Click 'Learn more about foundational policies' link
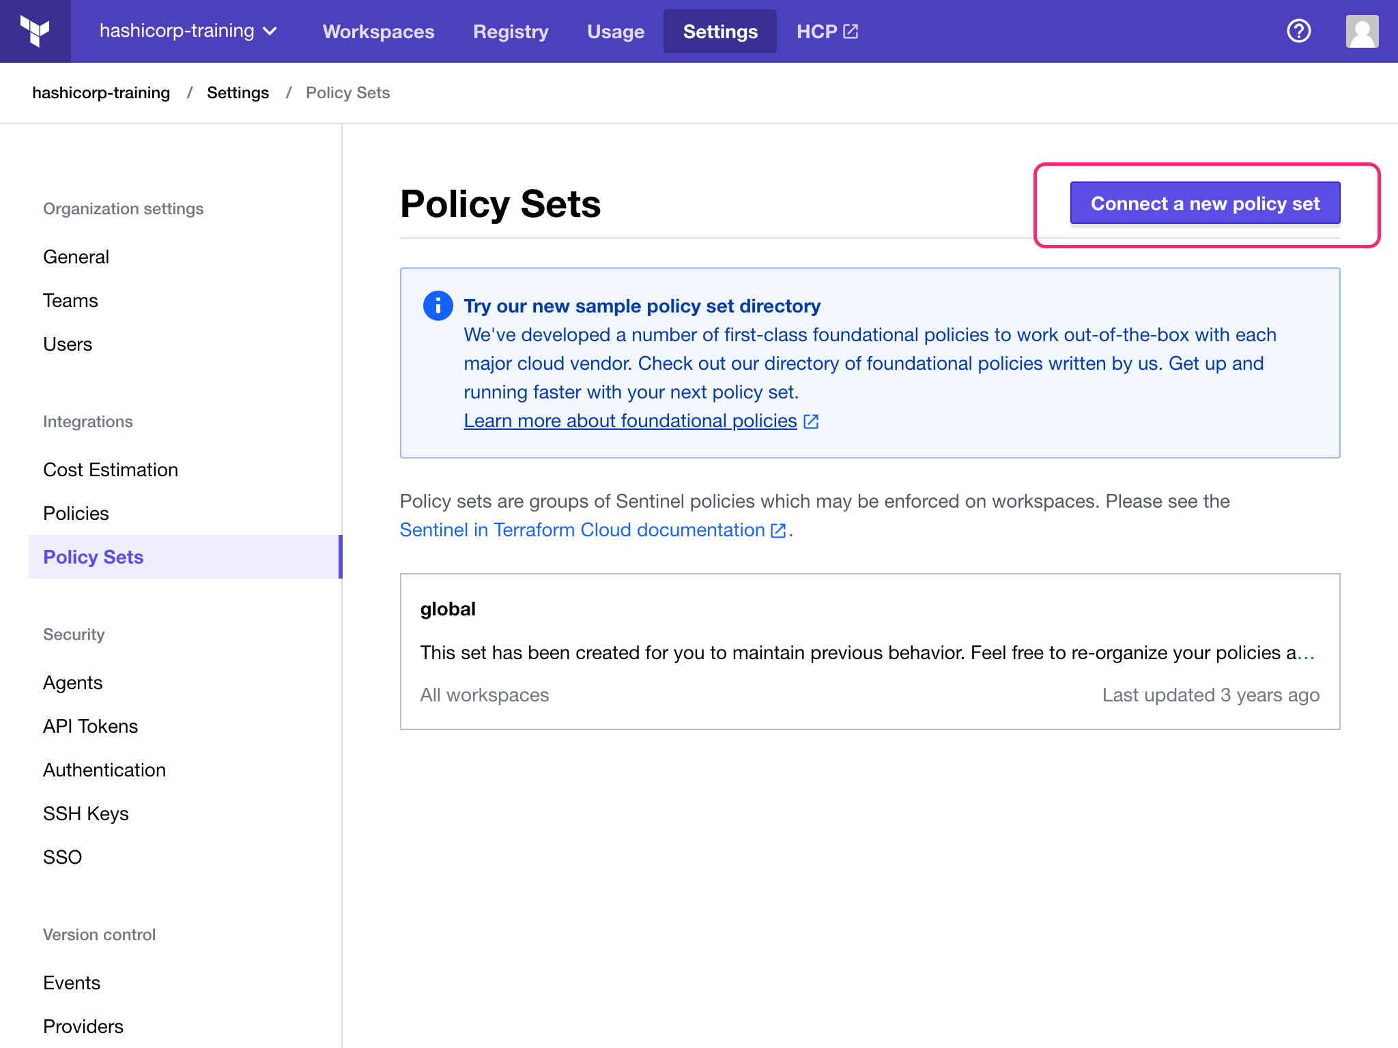The width and height of the screenshot is (1398, 1048). click(629, 420)
